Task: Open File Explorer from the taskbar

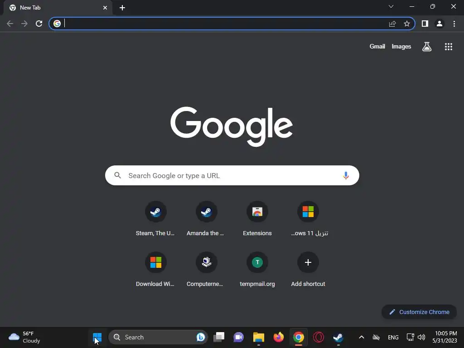Action: point(259,337)
